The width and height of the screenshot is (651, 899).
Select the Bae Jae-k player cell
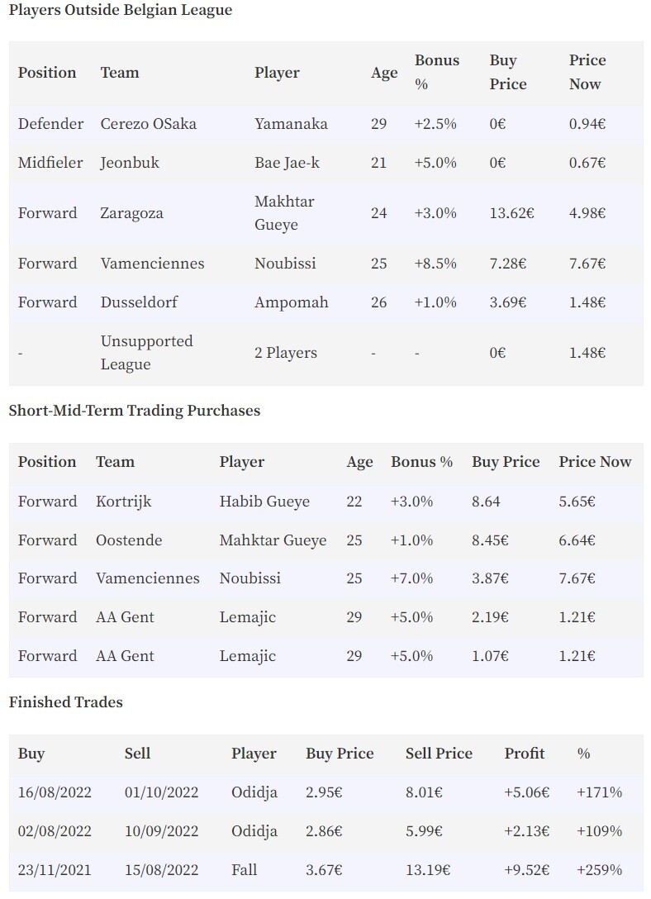coord(287,163)
